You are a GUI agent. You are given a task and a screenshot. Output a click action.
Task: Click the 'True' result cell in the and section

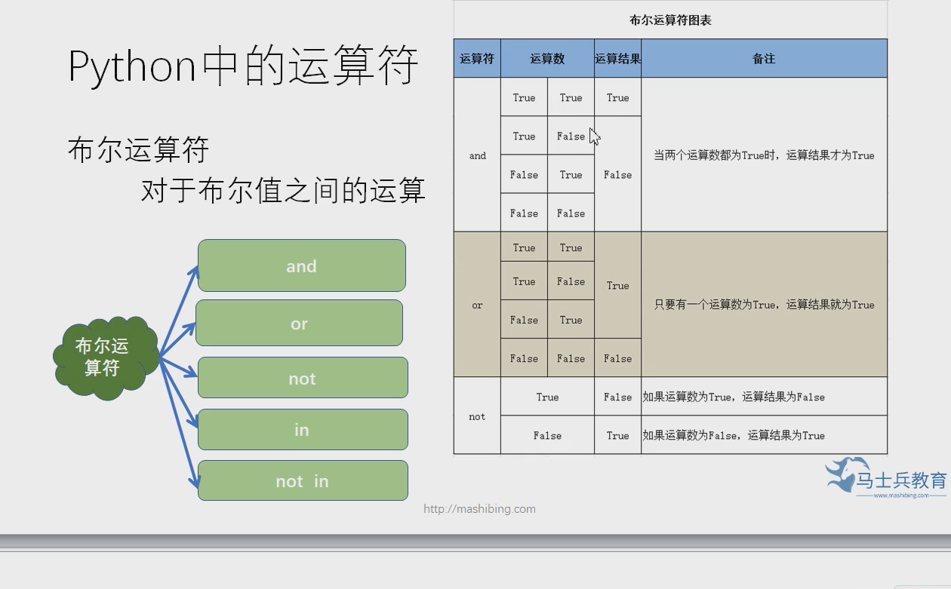(x=617, y=97)
